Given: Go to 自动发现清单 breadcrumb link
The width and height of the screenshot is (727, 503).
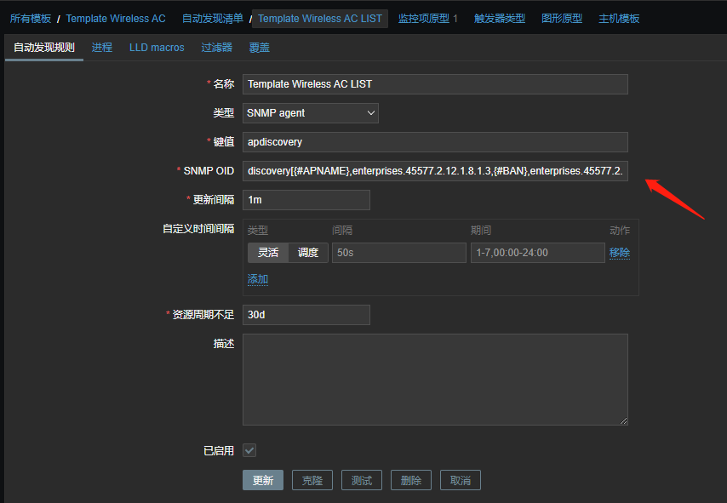Looking at the screenshot, I should point(213,19).
